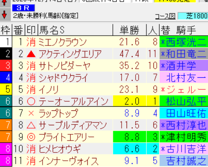
Task: Open jockey 田山旺佑 cell
Action: (x=184, y=113)
